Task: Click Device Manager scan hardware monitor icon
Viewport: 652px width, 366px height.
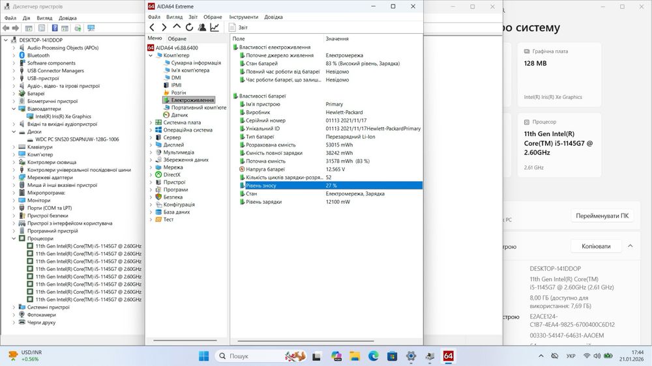Action: point(91,28)
